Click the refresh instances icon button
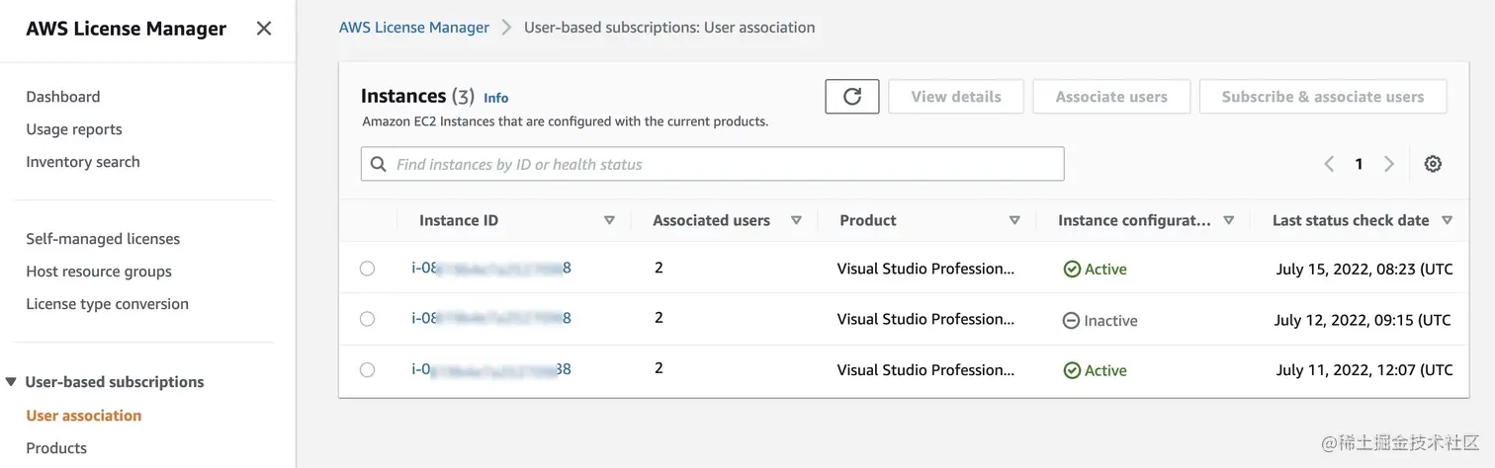Image resolution: width=1495 pixels, height=468 pixels. 852,97
